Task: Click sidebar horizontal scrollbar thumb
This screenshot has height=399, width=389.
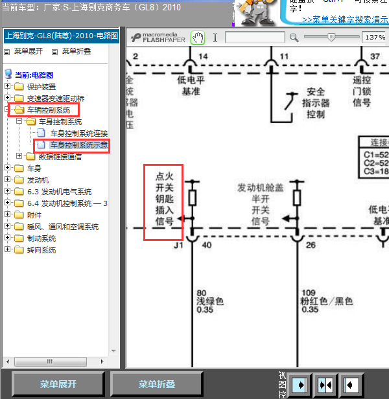Action: tap(51, 361)
